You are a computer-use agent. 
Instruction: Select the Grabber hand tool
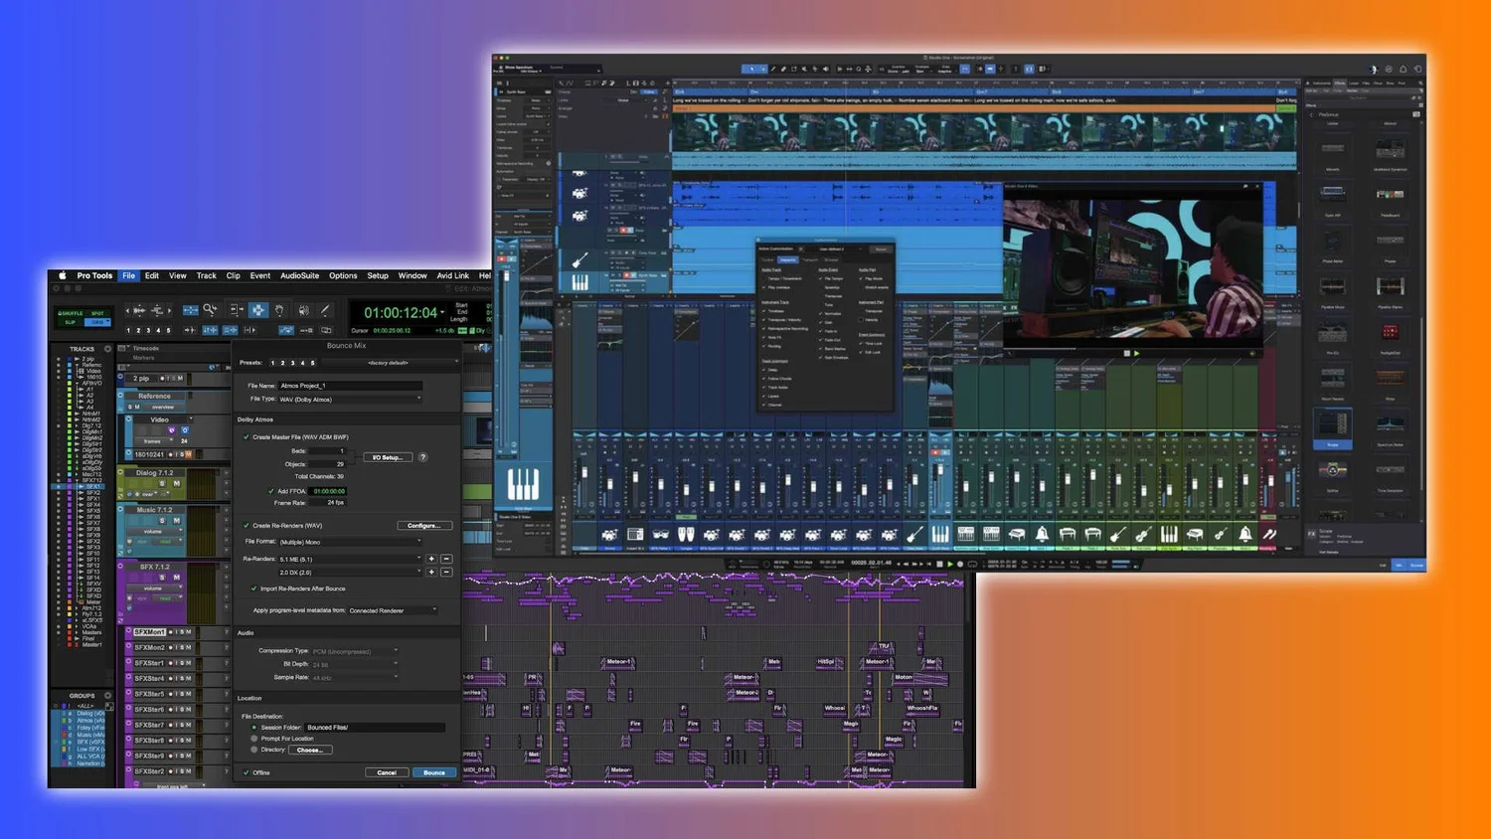tap(279, 309)
